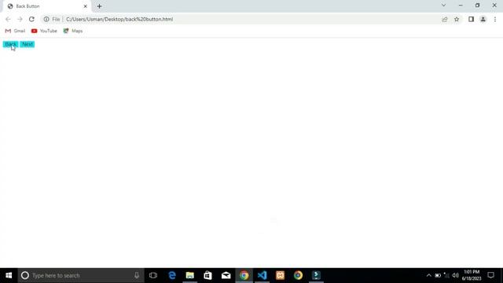Image resolution: width=503 pixels, height=283 pixels.
Task: Open Microsoft Store from the taskbar
Action: point(207,275)
